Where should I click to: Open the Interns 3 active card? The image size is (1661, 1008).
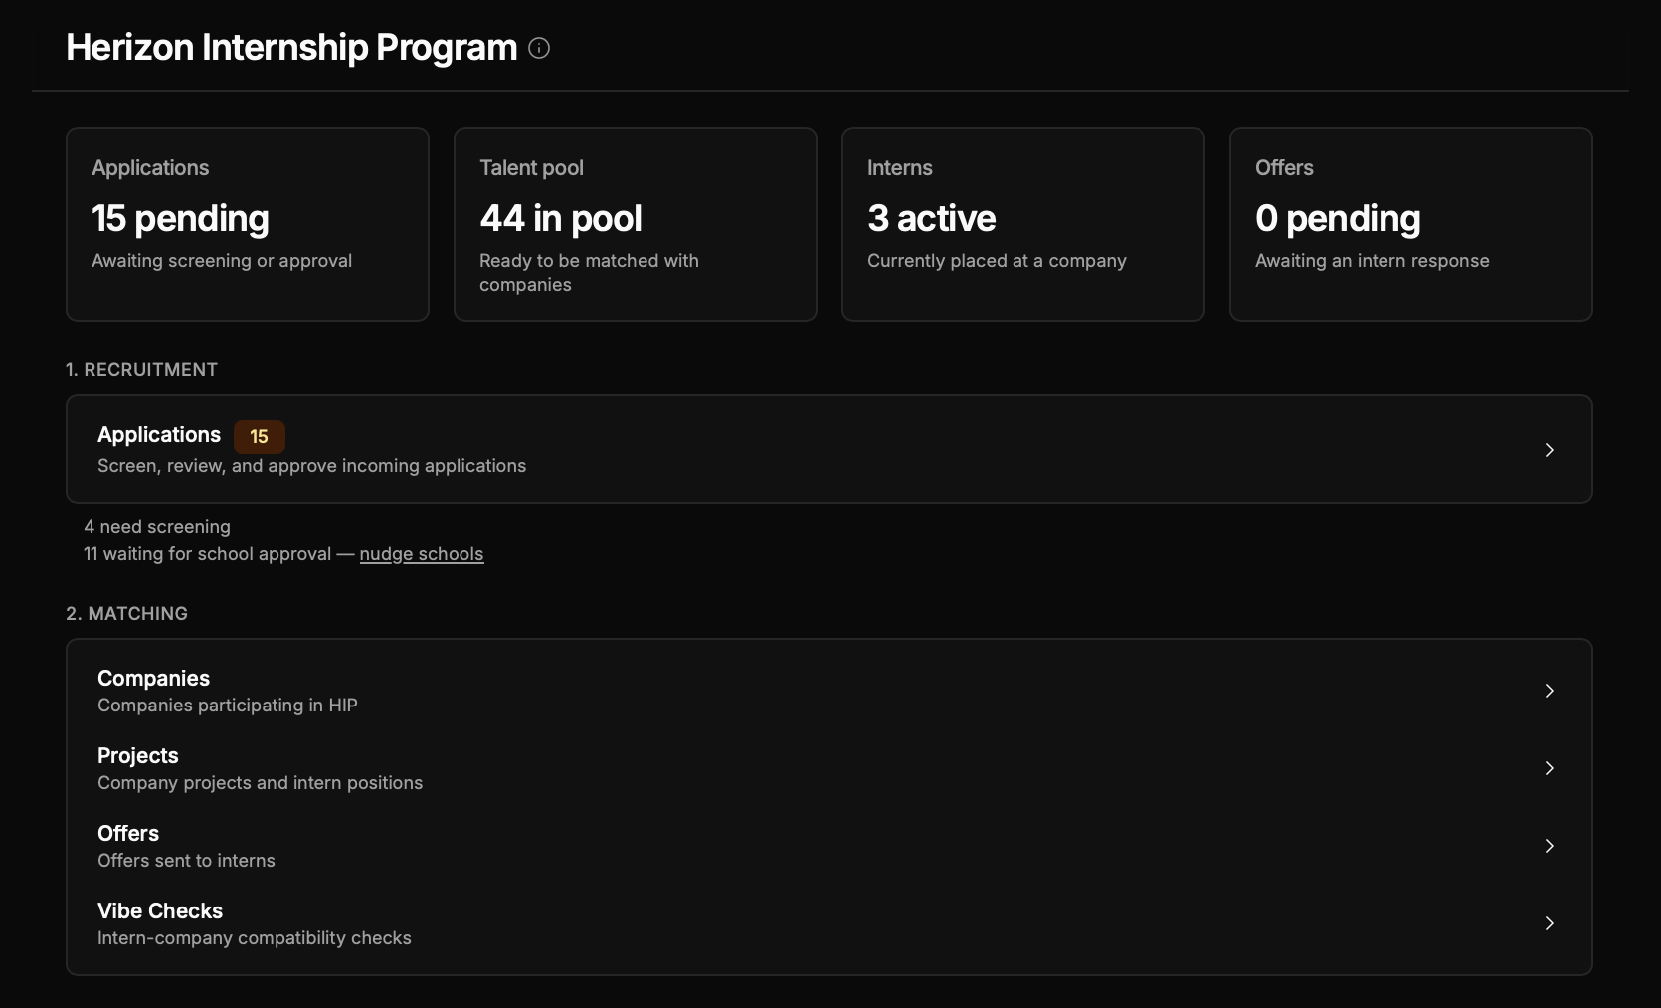click(x=1023, y=225)
